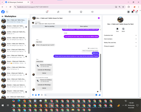Record a voice clip using the microphone
This screenshot has height=112, width=141.
[x=33, y=95]
